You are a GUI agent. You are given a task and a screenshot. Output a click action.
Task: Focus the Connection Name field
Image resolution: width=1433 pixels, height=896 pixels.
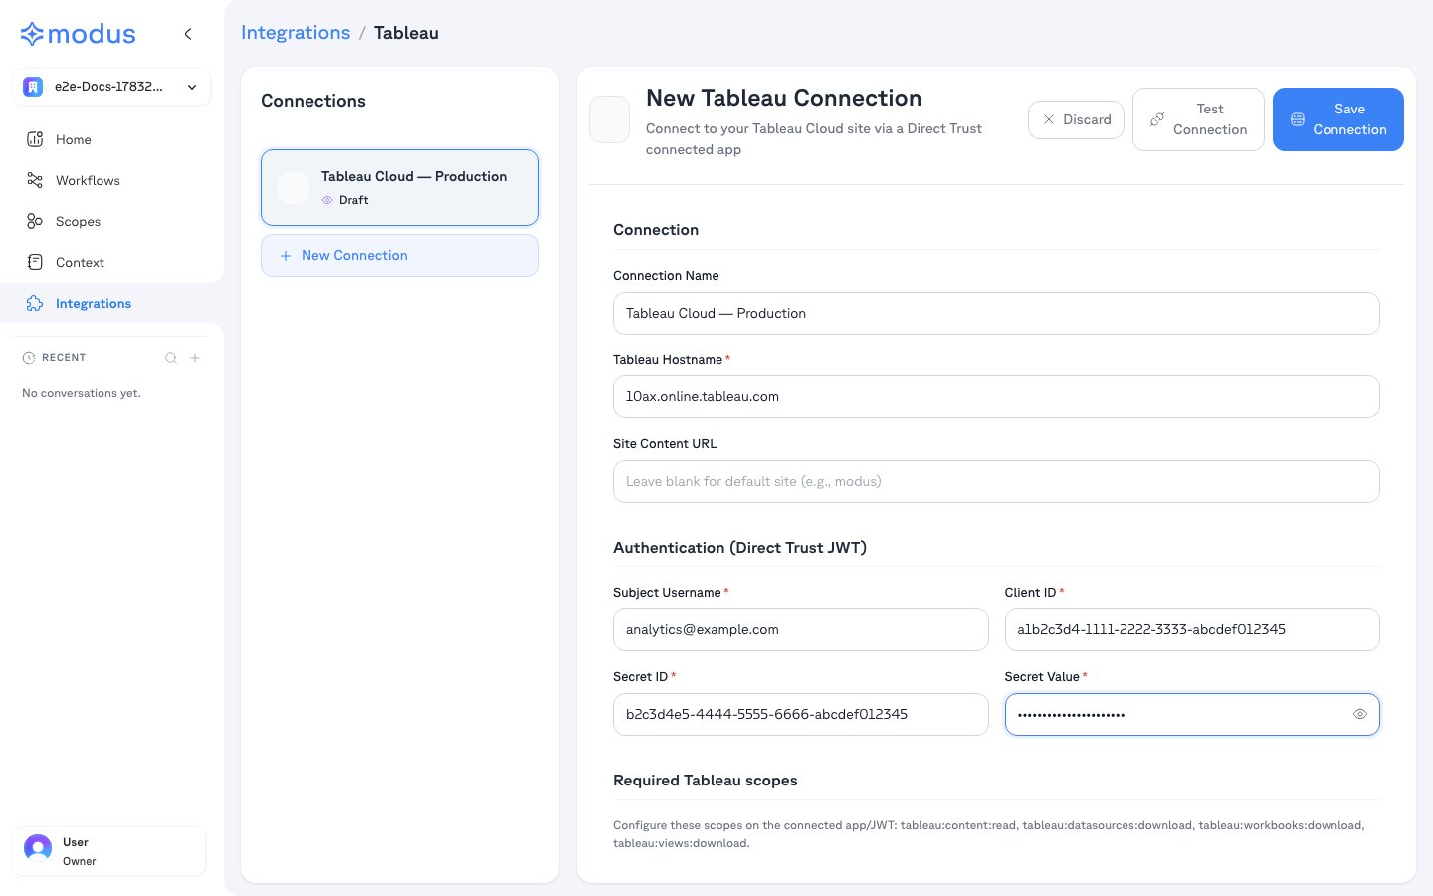996,313
